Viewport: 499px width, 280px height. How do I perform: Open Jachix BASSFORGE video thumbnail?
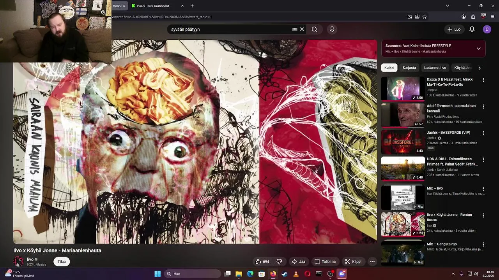pyautogui.click(x=403, y=142)
